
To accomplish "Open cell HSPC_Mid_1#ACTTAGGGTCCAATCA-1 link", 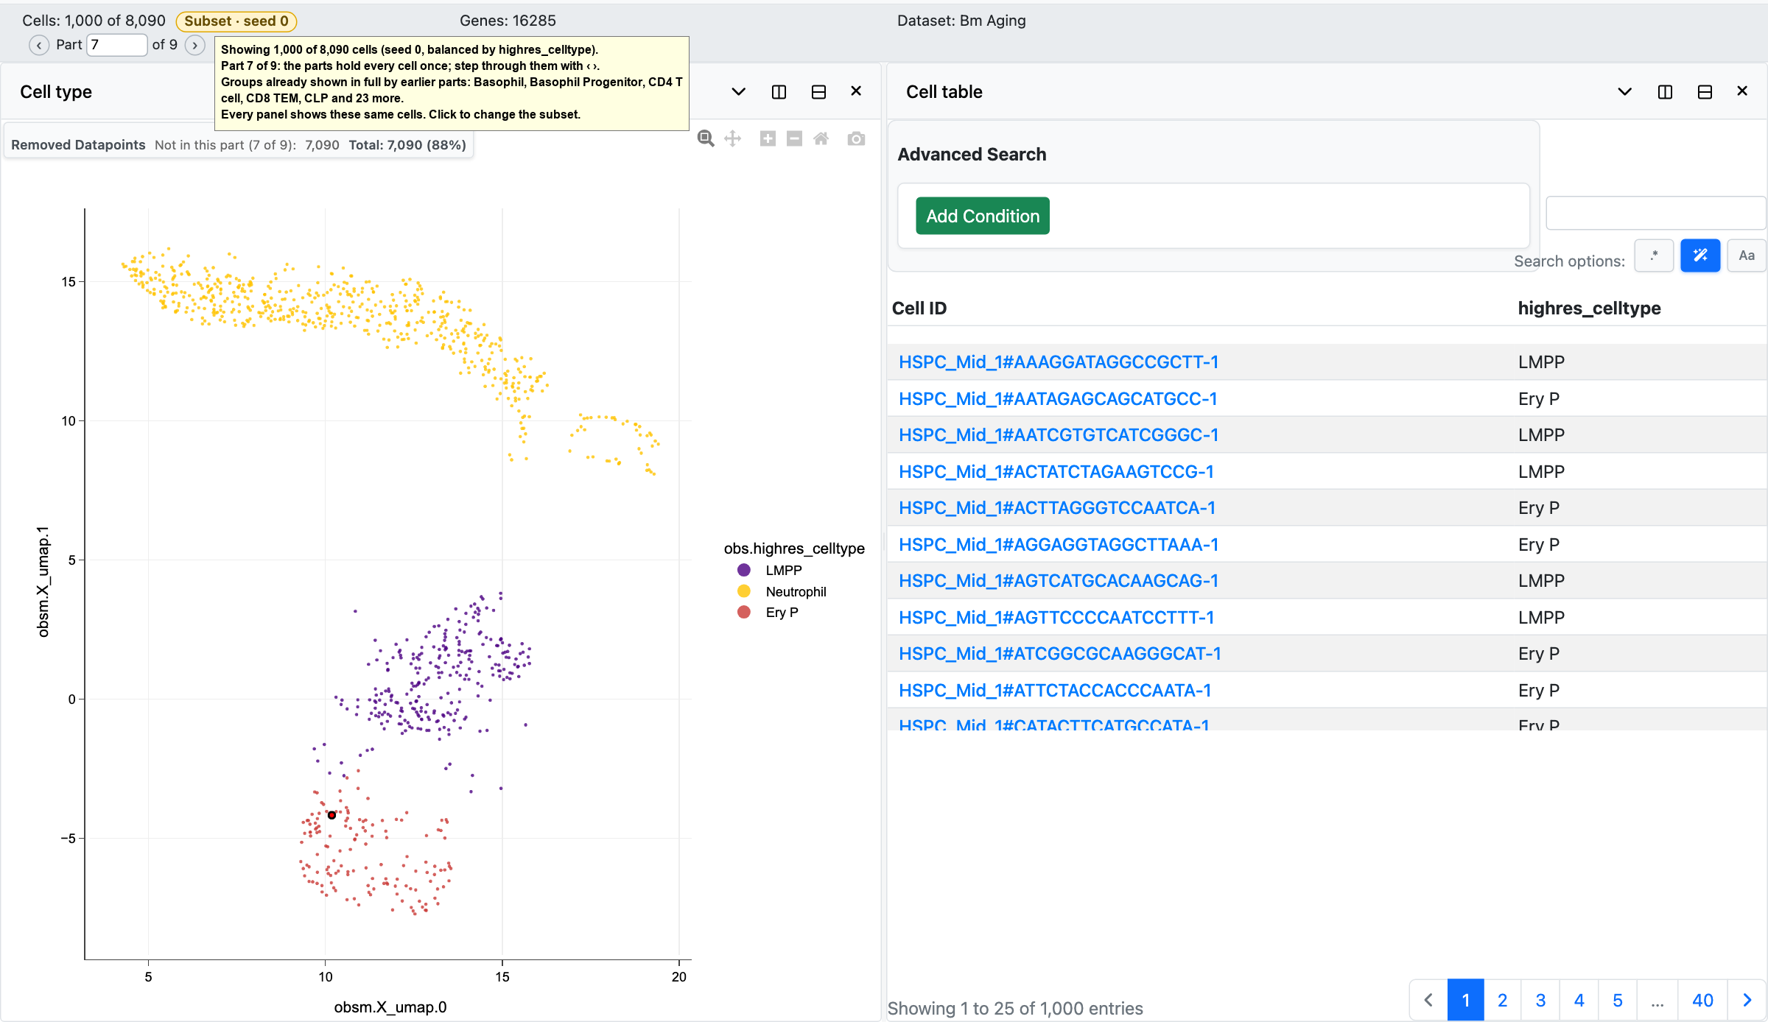I will click(1057, 508).
